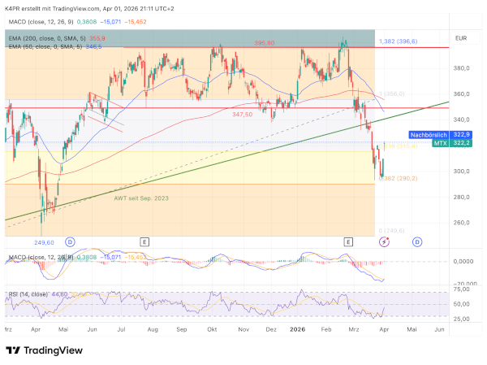Click the TradingView logo at bottom left

tap(46, 350)
